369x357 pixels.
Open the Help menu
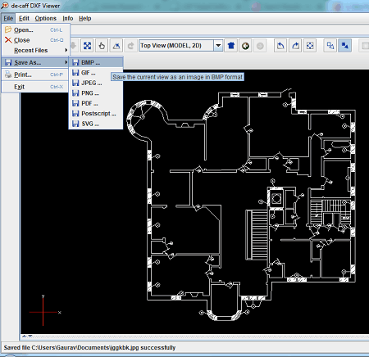(x=85, y=19)
